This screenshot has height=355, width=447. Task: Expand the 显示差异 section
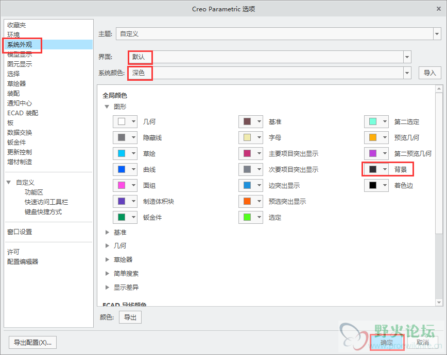[107, 287]
